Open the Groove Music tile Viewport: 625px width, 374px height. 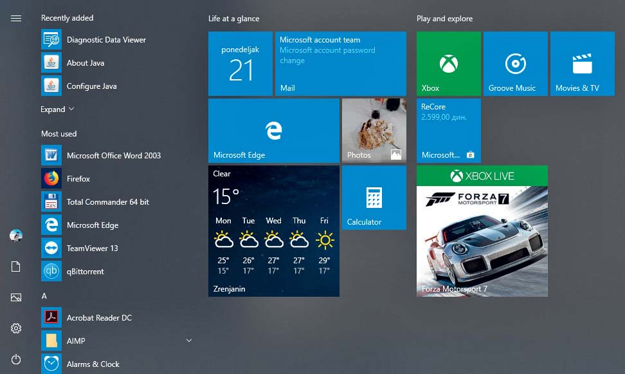coord(516,64)
